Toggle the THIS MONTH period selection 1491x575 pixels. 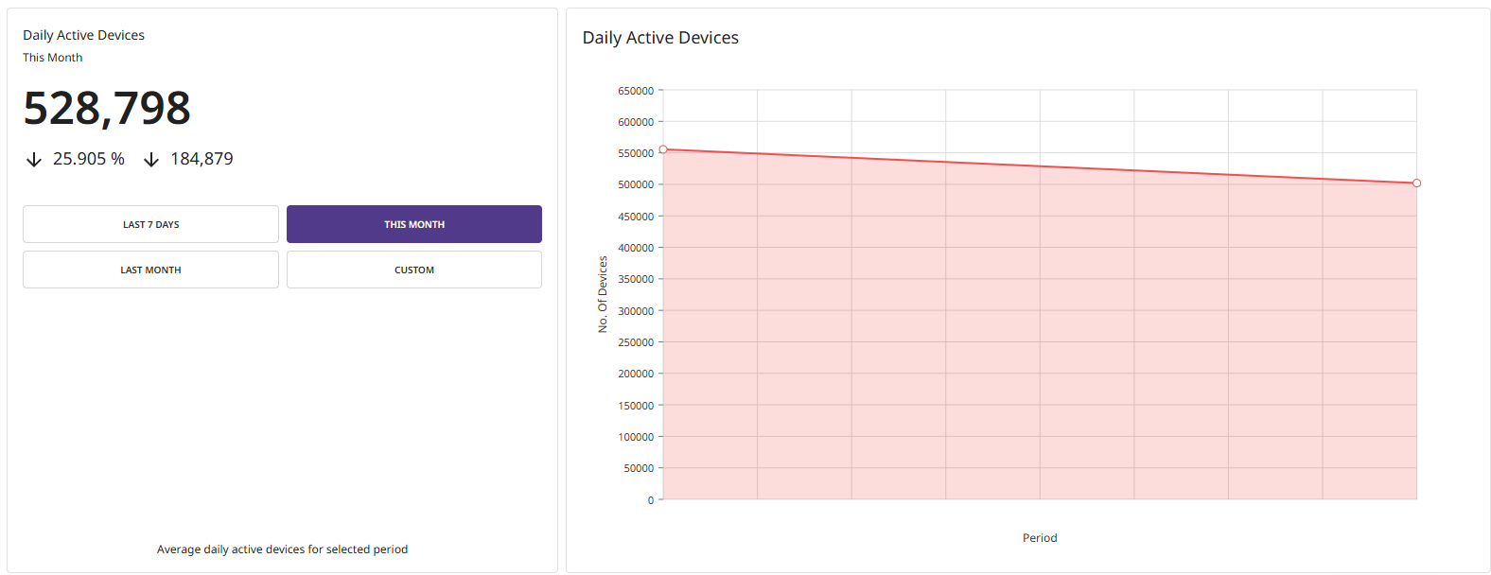pos(413,224)
